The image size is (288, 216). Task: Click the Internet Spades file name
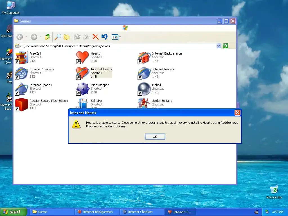point(40,85)
